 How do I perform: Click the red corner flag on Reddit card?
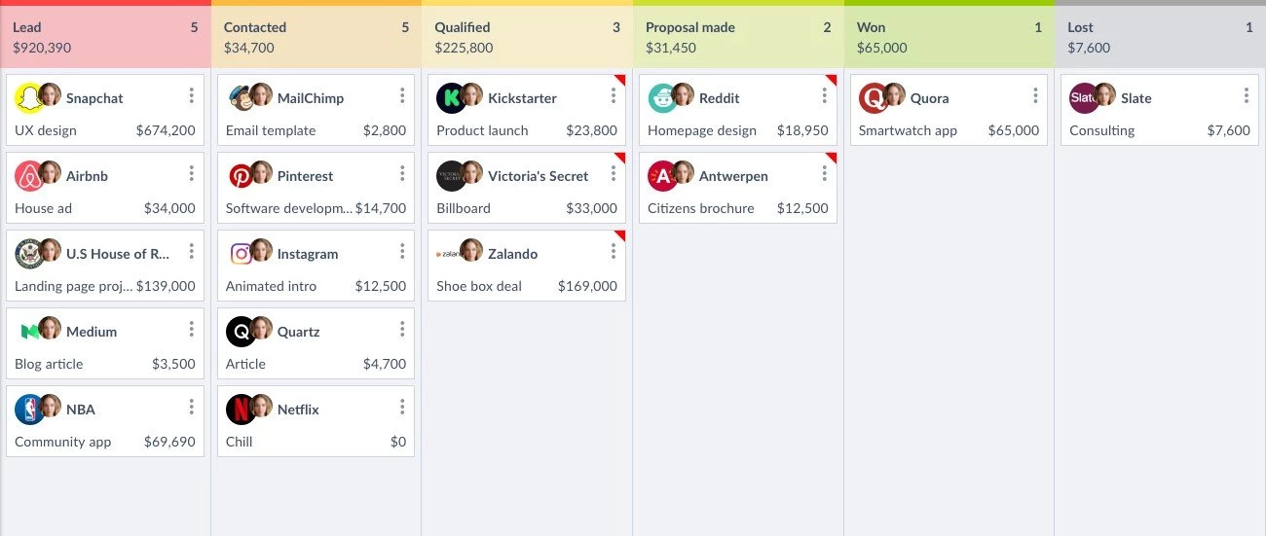(x=832, y=80)
